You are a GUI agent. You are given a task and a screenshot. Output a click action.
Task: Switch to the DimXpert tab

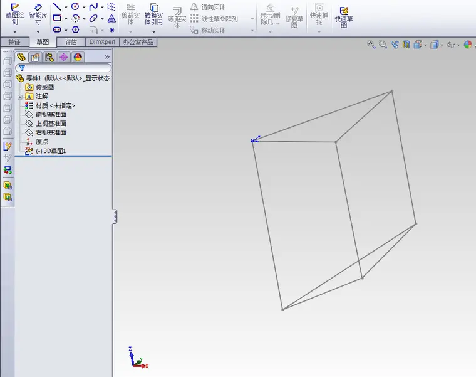pos(102,42)
